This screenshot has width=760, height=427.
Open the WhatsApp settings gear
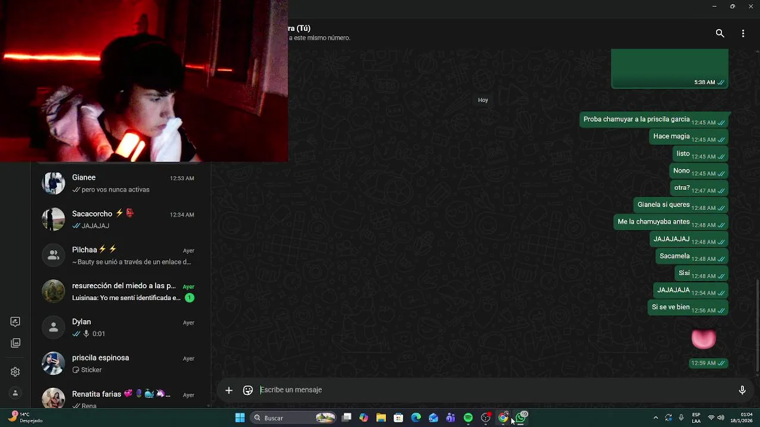[x=15, y=372]
